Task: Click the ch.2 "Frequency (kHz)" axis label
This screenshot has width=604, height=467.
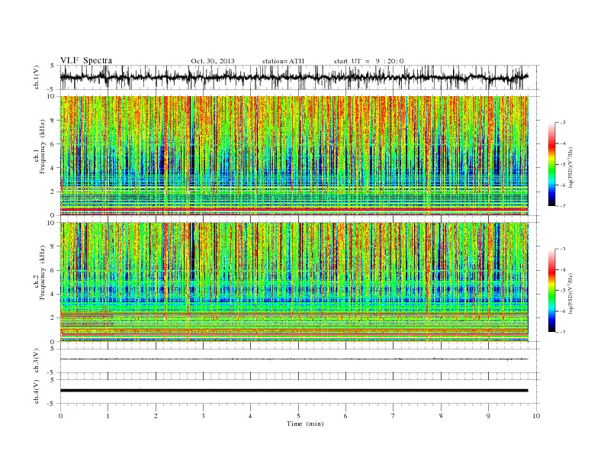Action: click(x=43, y=272)
